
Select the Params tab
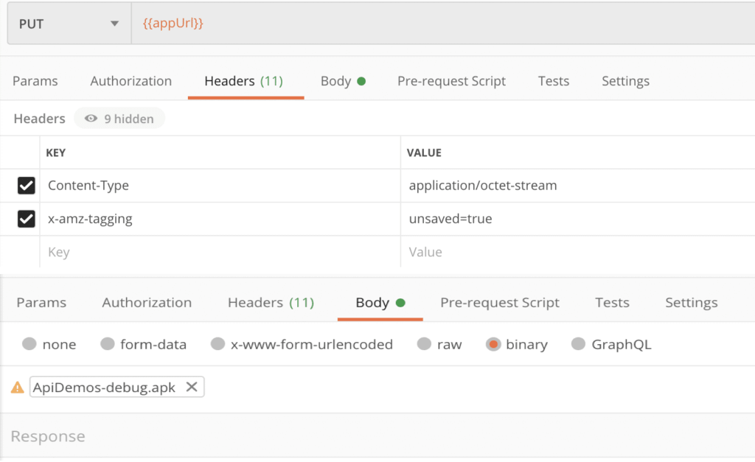[x=41, y=302]
